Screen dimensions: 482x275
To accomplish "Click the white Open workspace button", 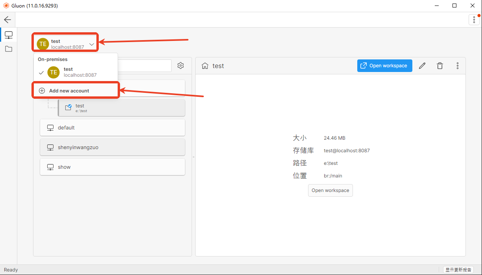I will (x=330, y=190).
